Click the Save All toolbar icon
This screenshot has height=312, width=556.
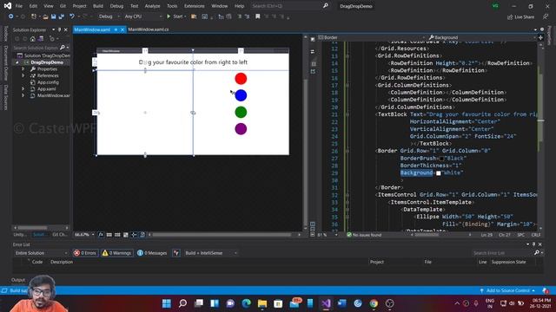point(62,16)
